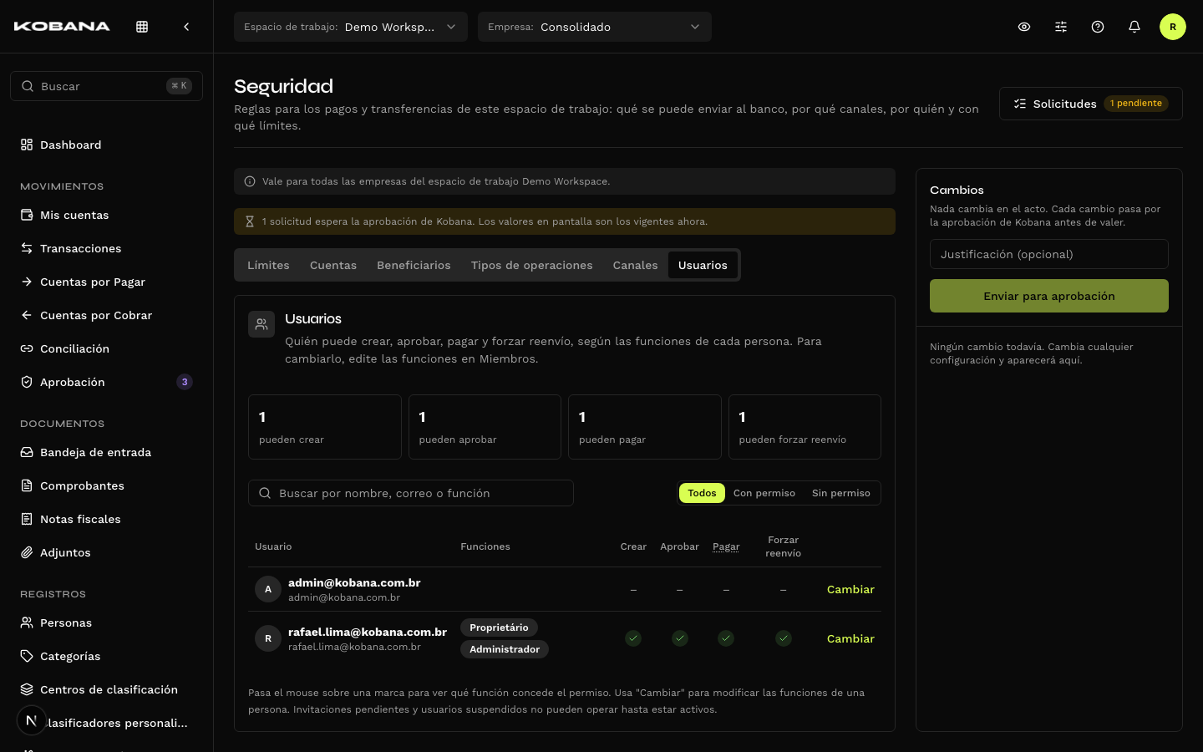Click the Kobana logo
This screenshot has width=1203, height=752.
pyautogui.click(x=62, y=27)
